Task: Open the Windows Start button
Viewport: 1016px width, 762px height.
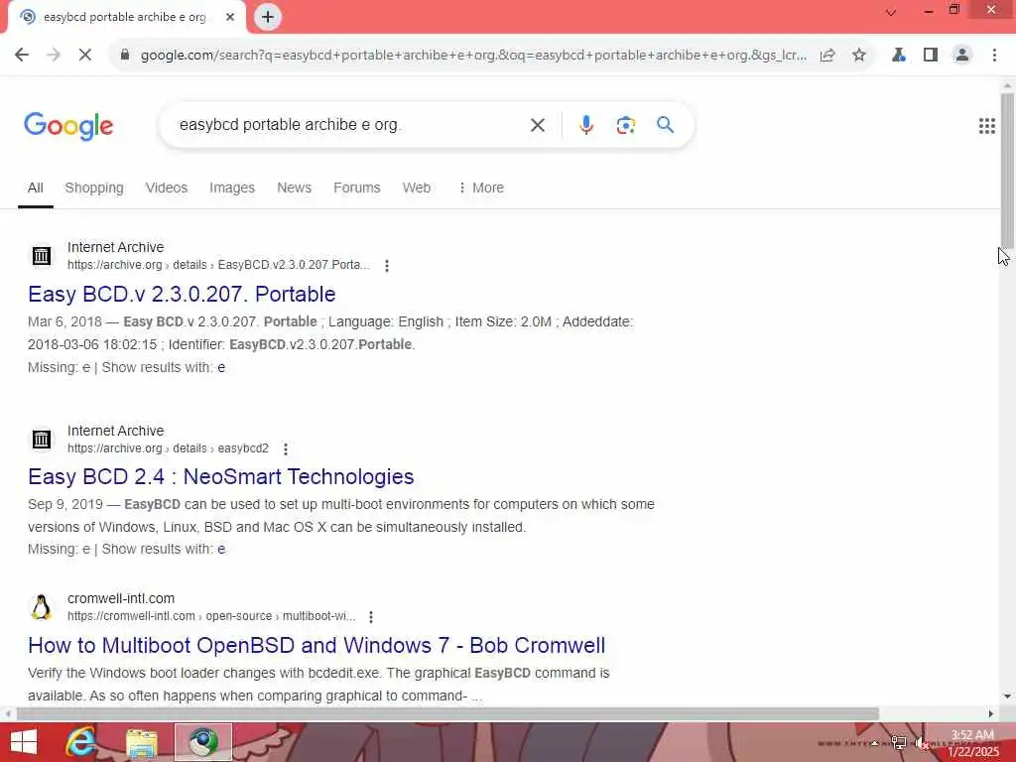Action: (24, 742)
